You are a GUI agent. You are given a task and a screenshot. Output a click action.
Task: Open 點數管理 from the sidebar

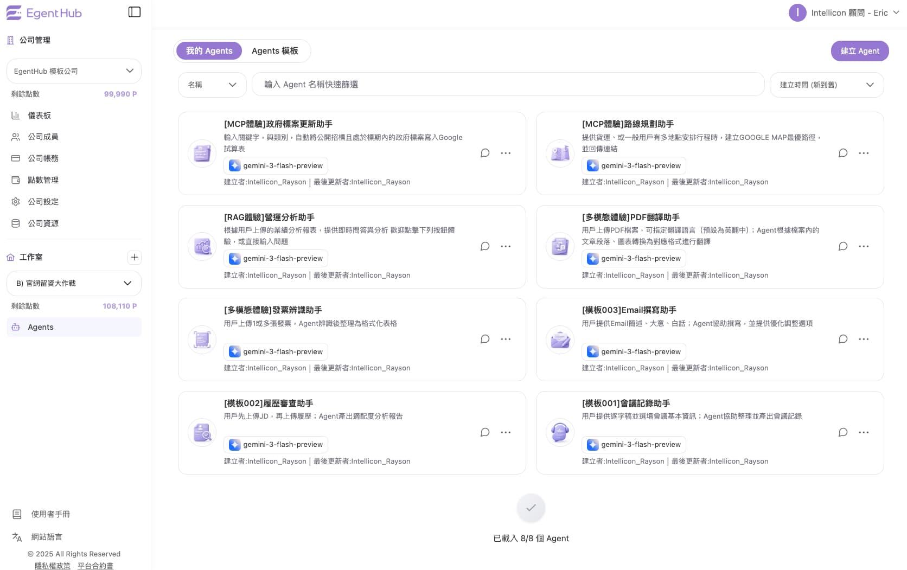pyautogui.click(x=43, y=180)
